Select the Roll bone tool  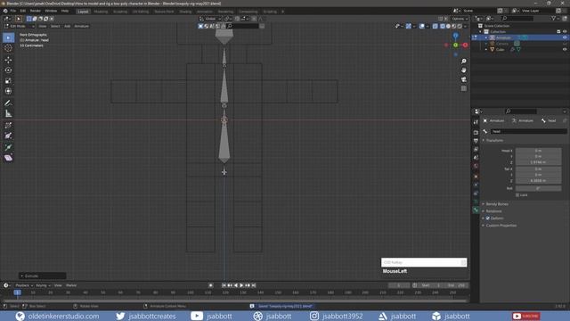pyautogui.click(x=8, y=126)
